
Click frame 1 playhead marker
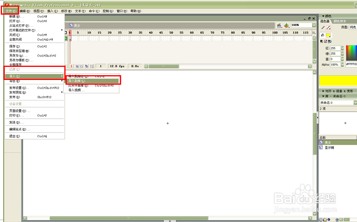pos(70,33)
